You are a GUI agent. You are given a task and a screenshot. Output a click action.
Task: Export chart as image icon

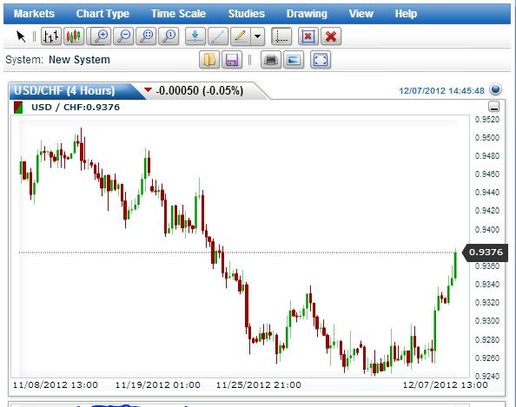coord(294,60)
